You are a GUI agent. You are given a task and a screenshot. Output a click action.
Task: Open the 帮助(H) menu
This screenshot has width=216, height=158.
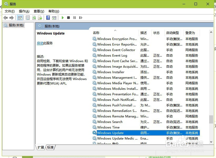click(x=54, y=11)
